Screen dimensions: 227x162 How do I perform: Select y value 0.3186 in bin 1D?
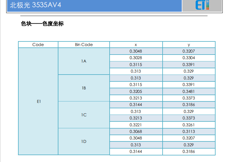[189, 152]
